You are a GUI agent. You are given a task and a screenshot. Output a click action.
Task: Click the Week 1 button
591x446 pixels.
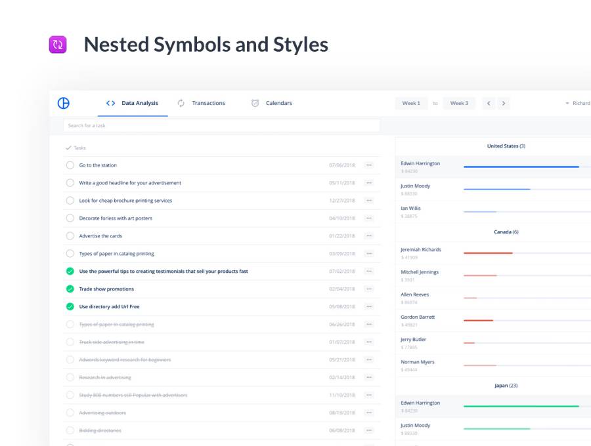click(x=411, y=103)
